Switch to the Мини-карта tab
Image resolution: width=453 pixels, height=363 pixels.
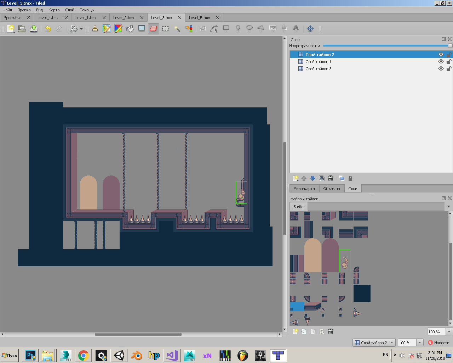304,189
